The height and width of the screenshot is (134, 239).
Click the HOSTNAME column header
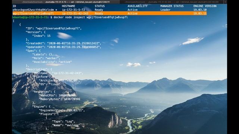[68, 6]
